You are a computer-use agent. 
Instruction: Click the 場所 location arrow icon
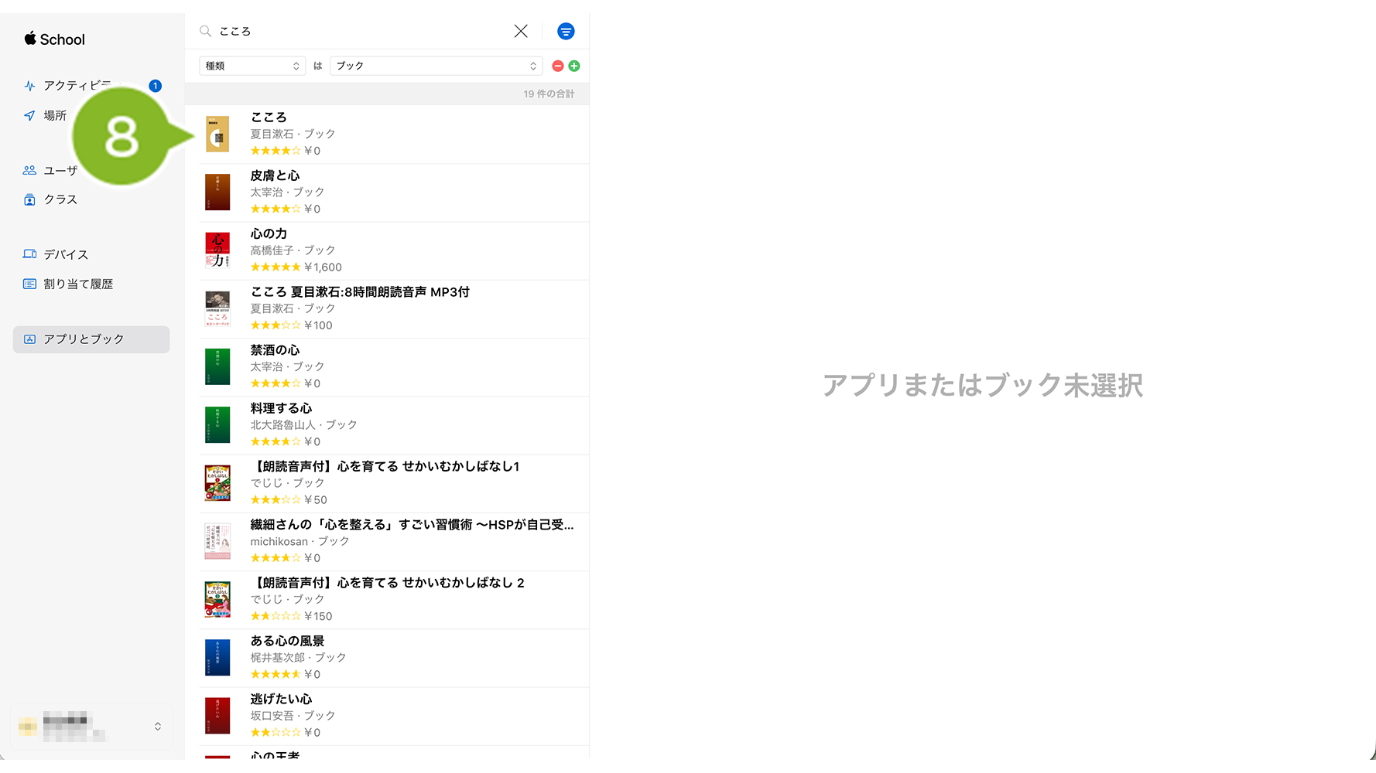(x=29, y=116)
